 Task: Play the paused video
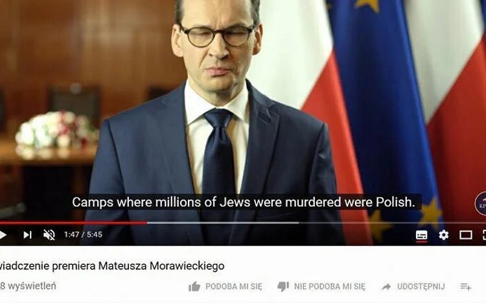pos(3,235)
